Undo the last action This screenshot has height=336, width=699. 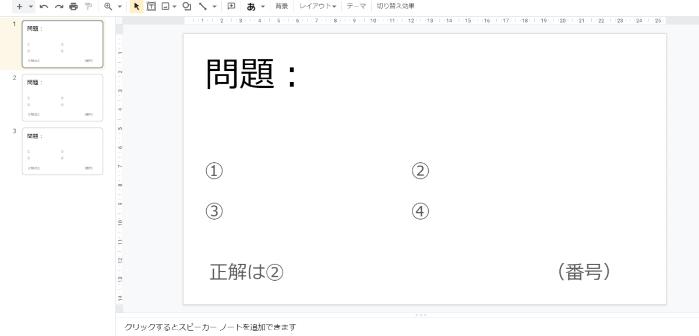[44, 6]
